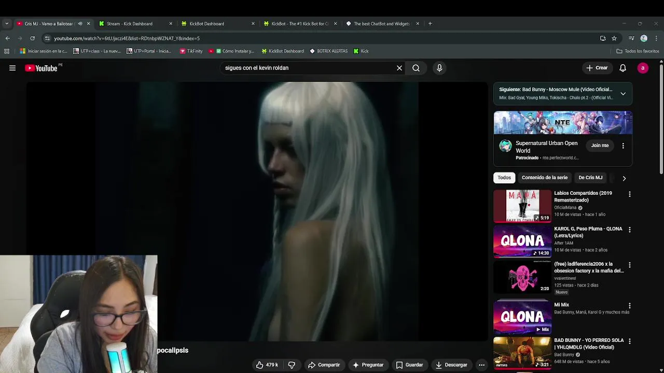The image size is (664, 373).
Task: Open options for the KAROL G QLONA video
Action: tap(630, 229)
